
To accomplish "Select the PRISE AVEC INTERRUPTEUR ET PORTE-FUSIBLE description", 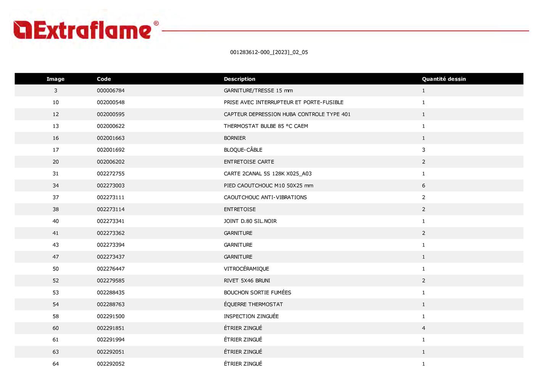I will coord(283,103).
